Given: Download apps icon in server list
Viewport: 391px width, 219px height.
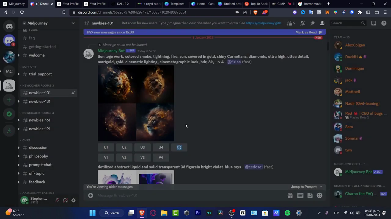Looking at the screenshot, I should pos(9,130).
